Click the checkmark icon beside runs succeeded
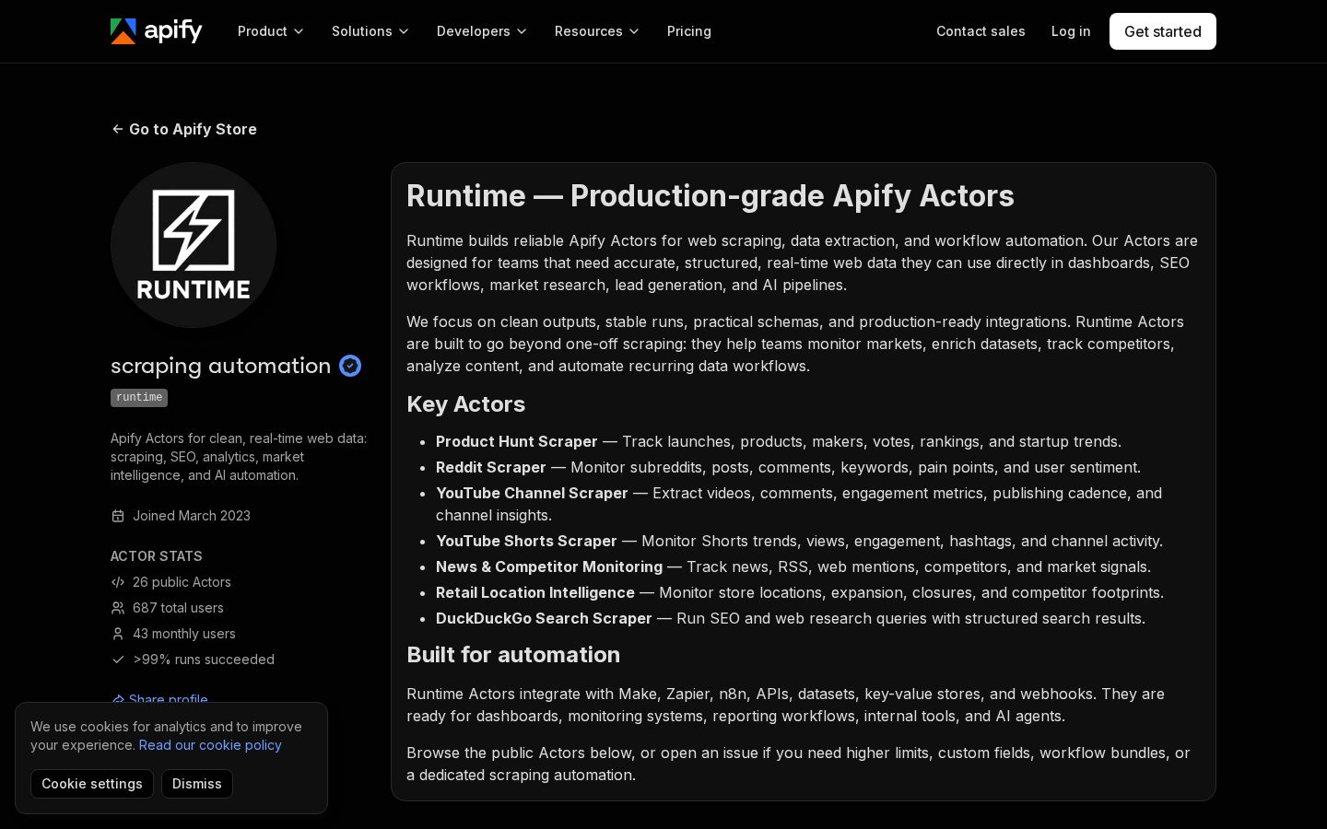Image resolution: width=1327 pixels, height=829 pixels. (118, 660)
